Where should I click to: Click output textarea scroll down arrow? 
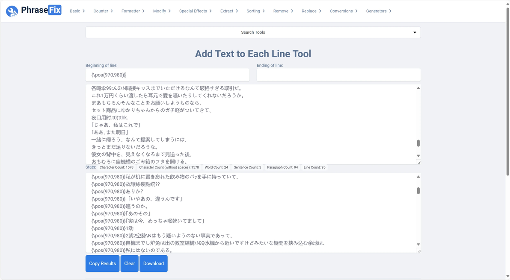tap(418, 244)
